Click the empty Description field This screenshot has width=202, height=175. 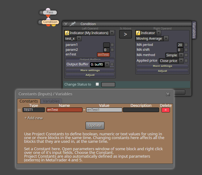[x=141, y=110]
